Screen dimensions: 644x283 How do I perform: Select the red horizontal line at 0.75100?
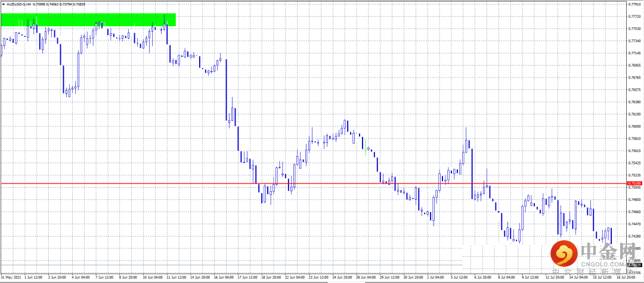pyautogui.click(x=314, y=184)
